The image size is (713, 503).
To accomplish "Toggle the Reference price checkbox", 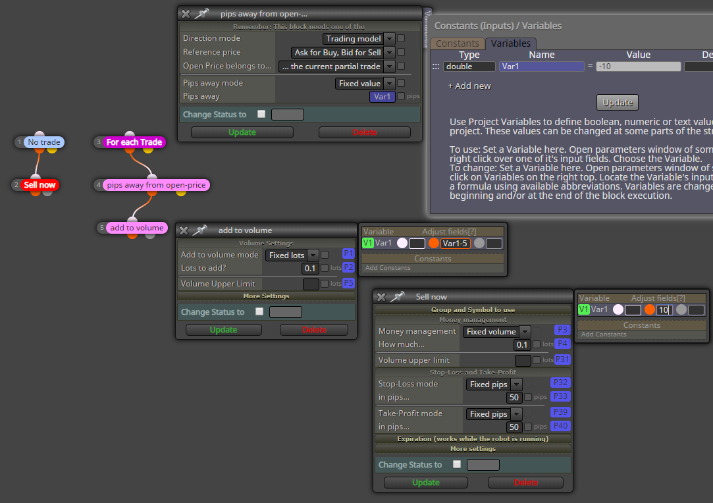I will click(x=401, y=52).
